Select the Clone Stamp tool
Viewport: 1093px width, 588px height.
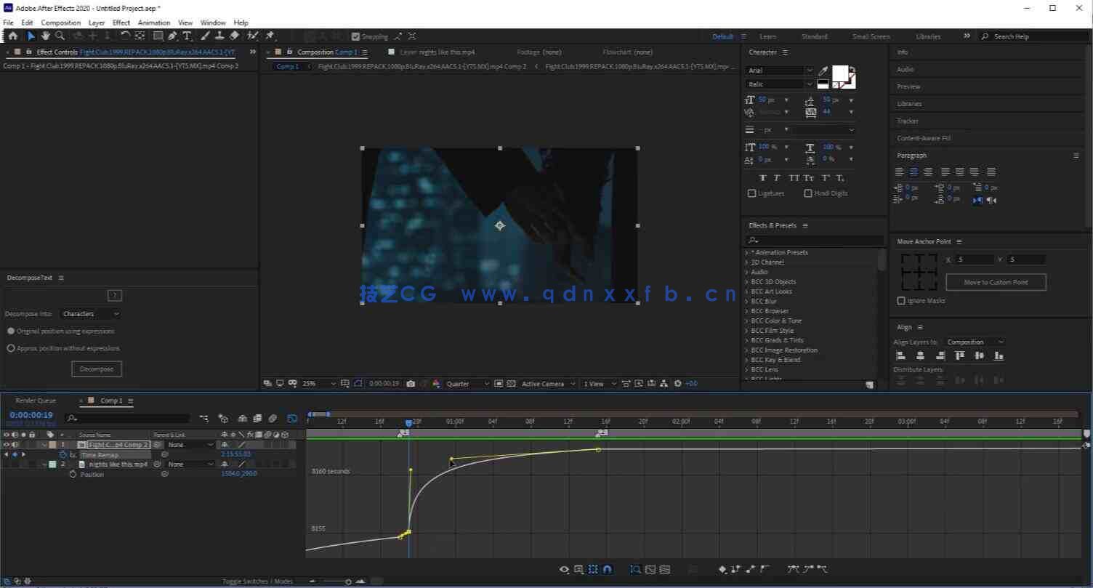[219, 36]
